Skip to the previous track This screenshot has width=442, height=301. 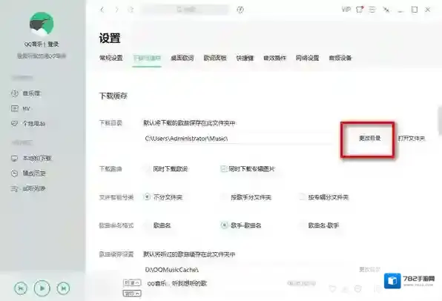pyautogui.click(x=21, y=288)
